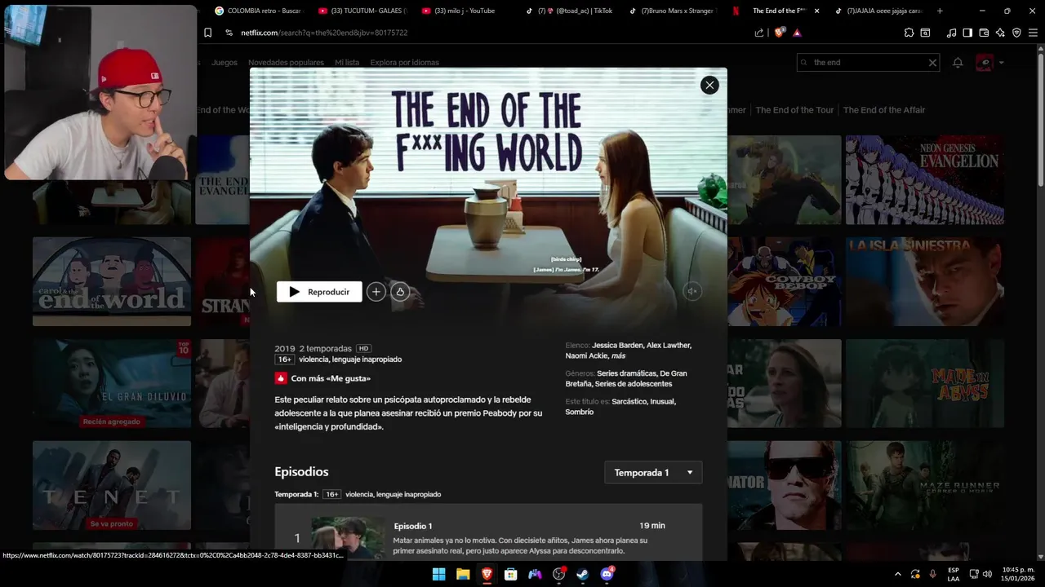
Task: Open browser extensions puzzle icon
Action: coord(909,33)
